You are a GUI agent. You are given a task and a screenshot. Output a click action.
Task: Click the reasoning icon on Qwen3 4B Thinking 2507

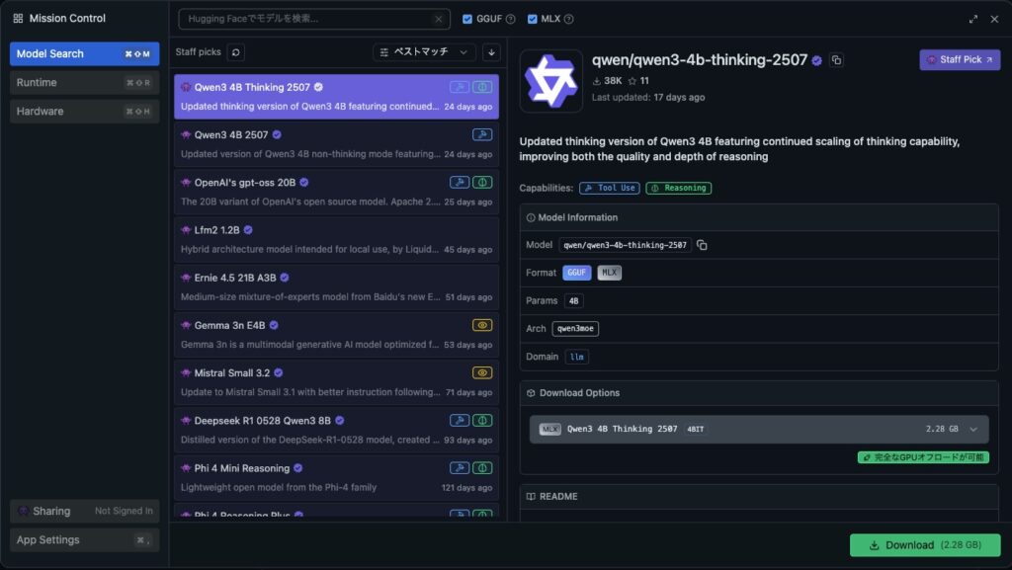point(482,87)
